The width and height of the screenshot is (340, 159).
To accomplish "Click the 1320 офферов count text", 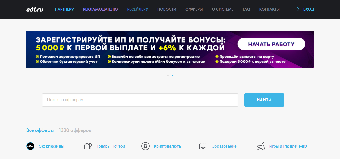I will (75, 130).
